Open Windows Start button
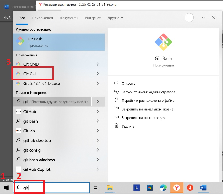The width and height of the screenshot is (224, 195). 6,188
